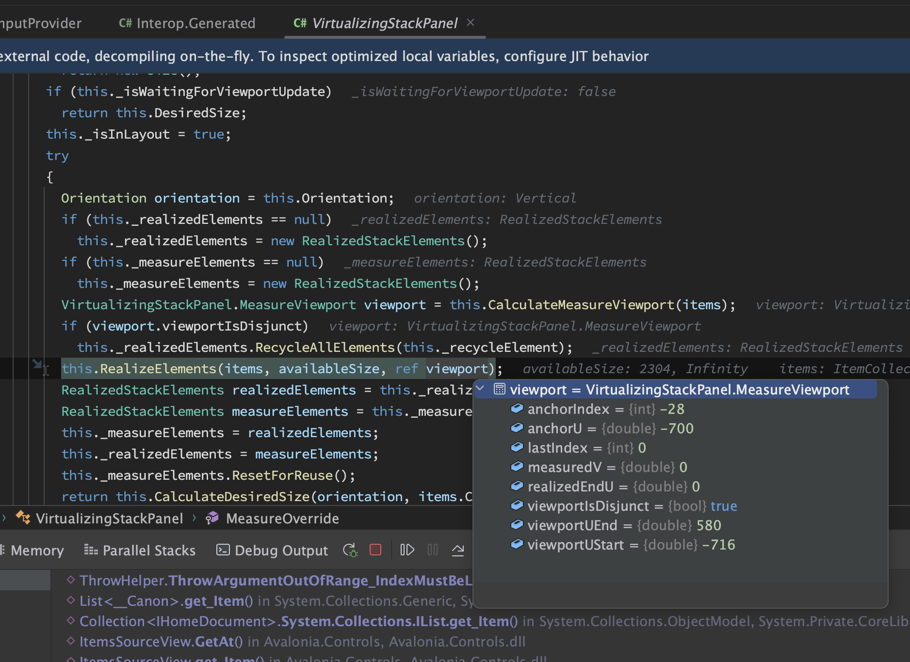Restart the debug session
Viewport: 910px width, 662px height.
tap(350, 550)
